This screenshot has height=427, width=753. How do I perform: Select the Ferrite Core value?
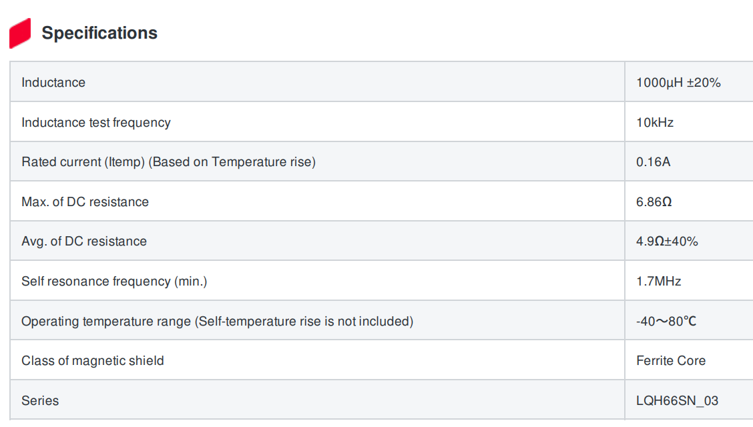pyautogui.click(x=671, y=361)
